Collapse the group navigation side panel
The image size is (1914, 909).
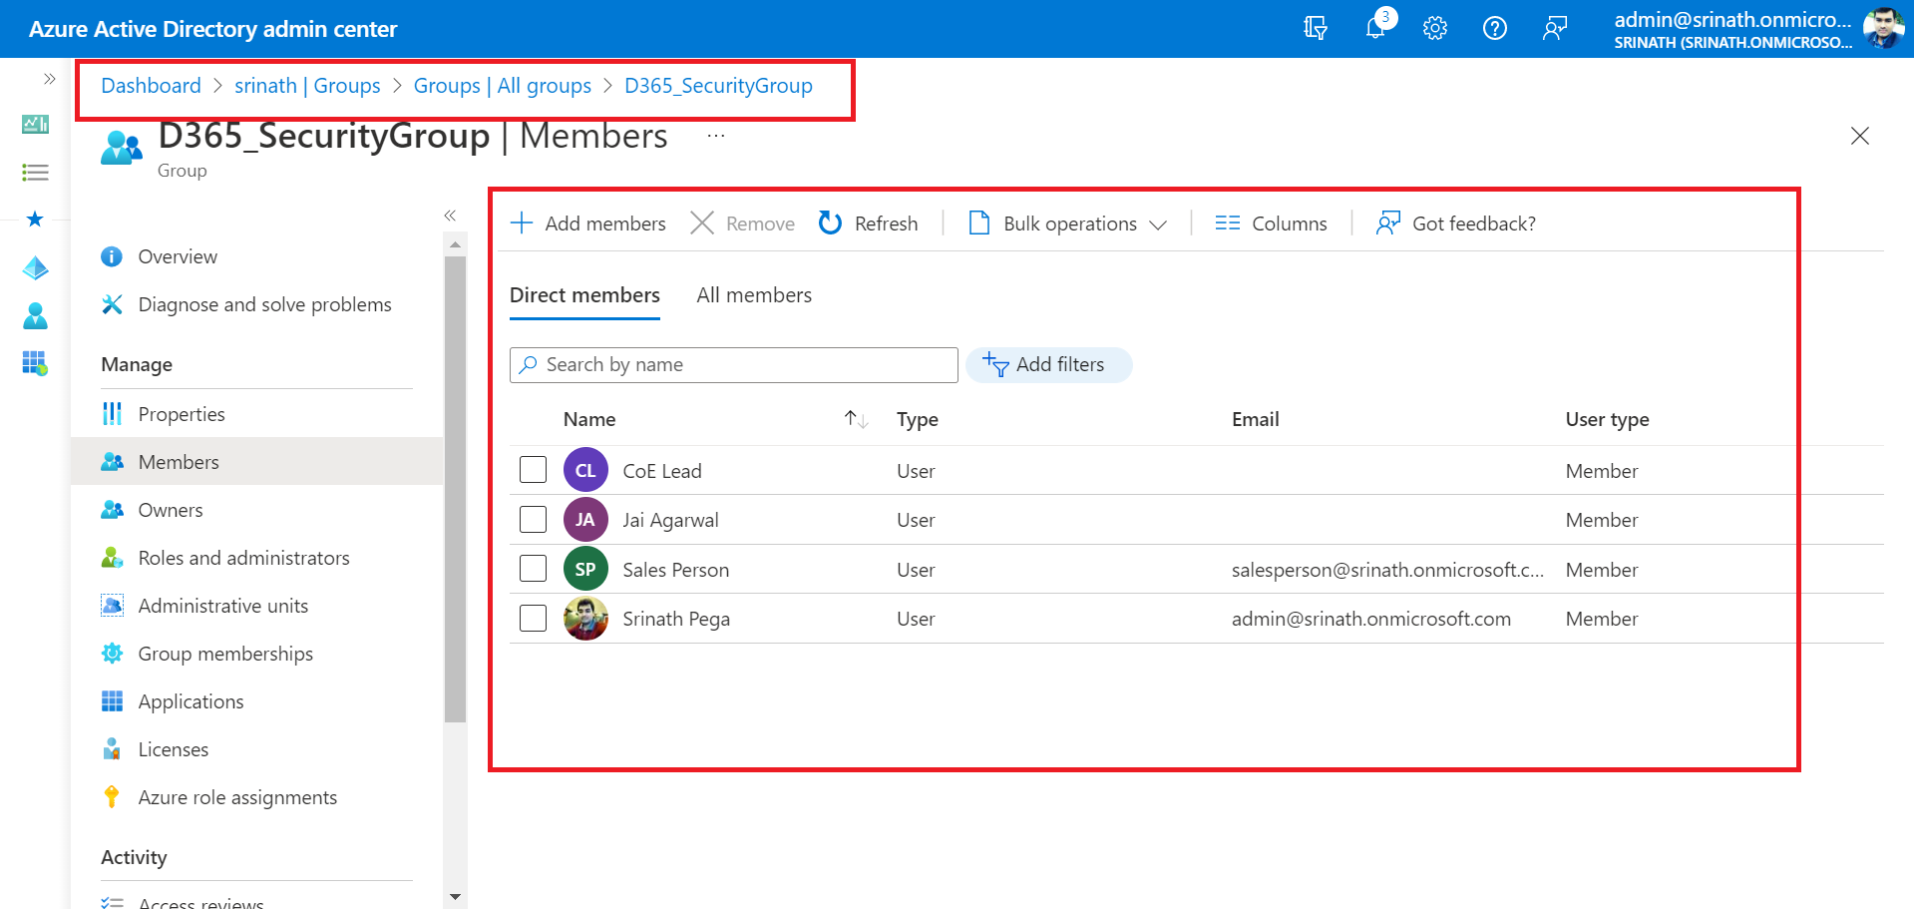(450, 216)
